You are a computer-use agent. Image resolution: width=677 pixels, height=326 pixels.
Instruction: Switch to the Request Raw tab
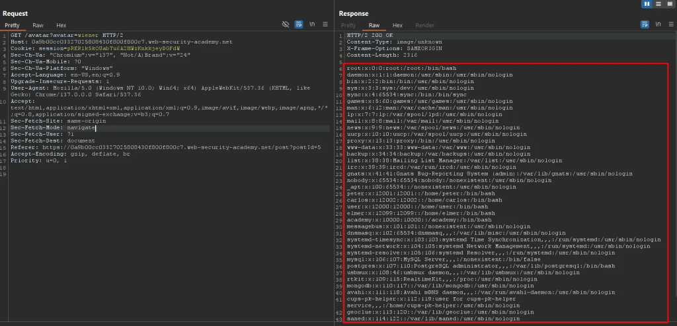(x=37, y=25)
